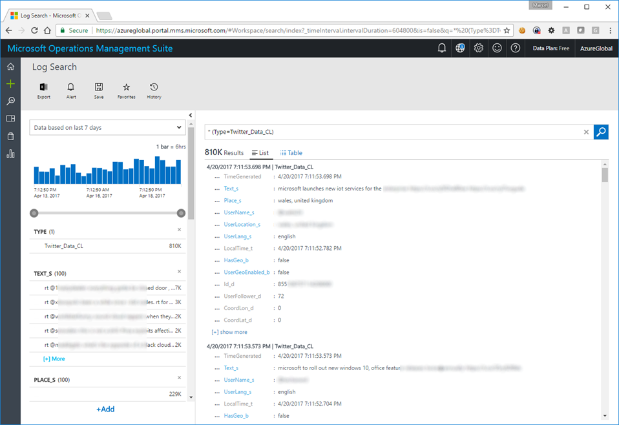
Task: Reload the browser page
Action: coord(34,30)
